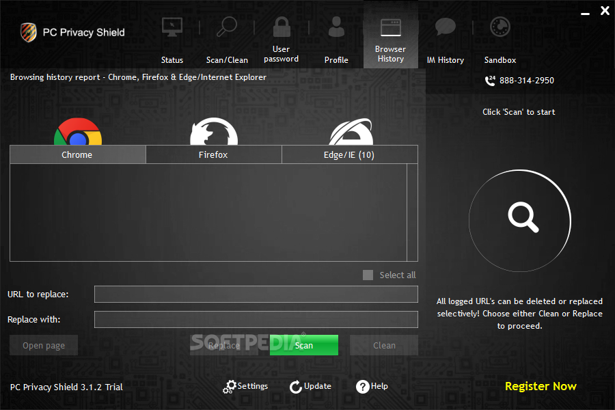Click the User password section label
This screenshot has width=615, height=410.
[282, 54]
